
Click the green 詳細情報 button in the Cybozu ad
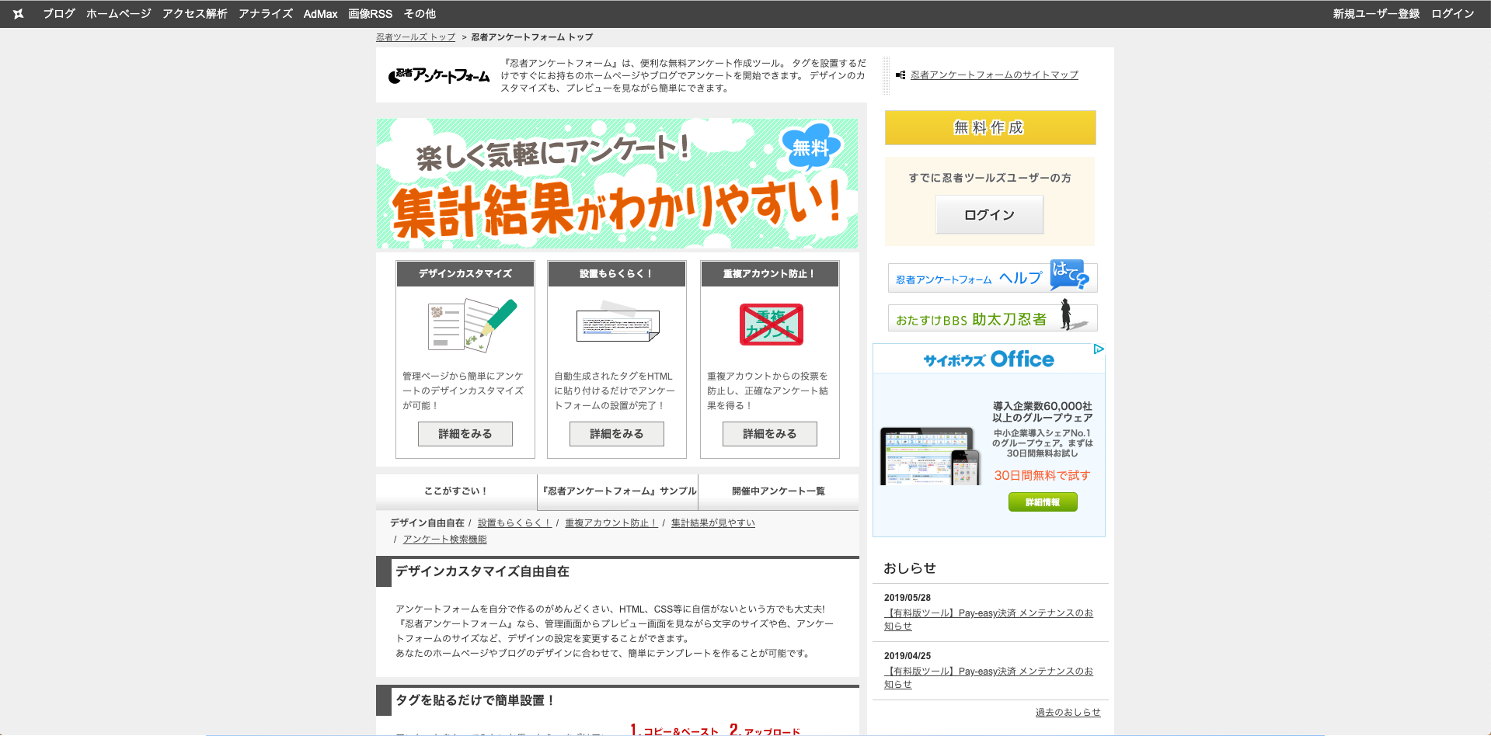click(1042, 502)
